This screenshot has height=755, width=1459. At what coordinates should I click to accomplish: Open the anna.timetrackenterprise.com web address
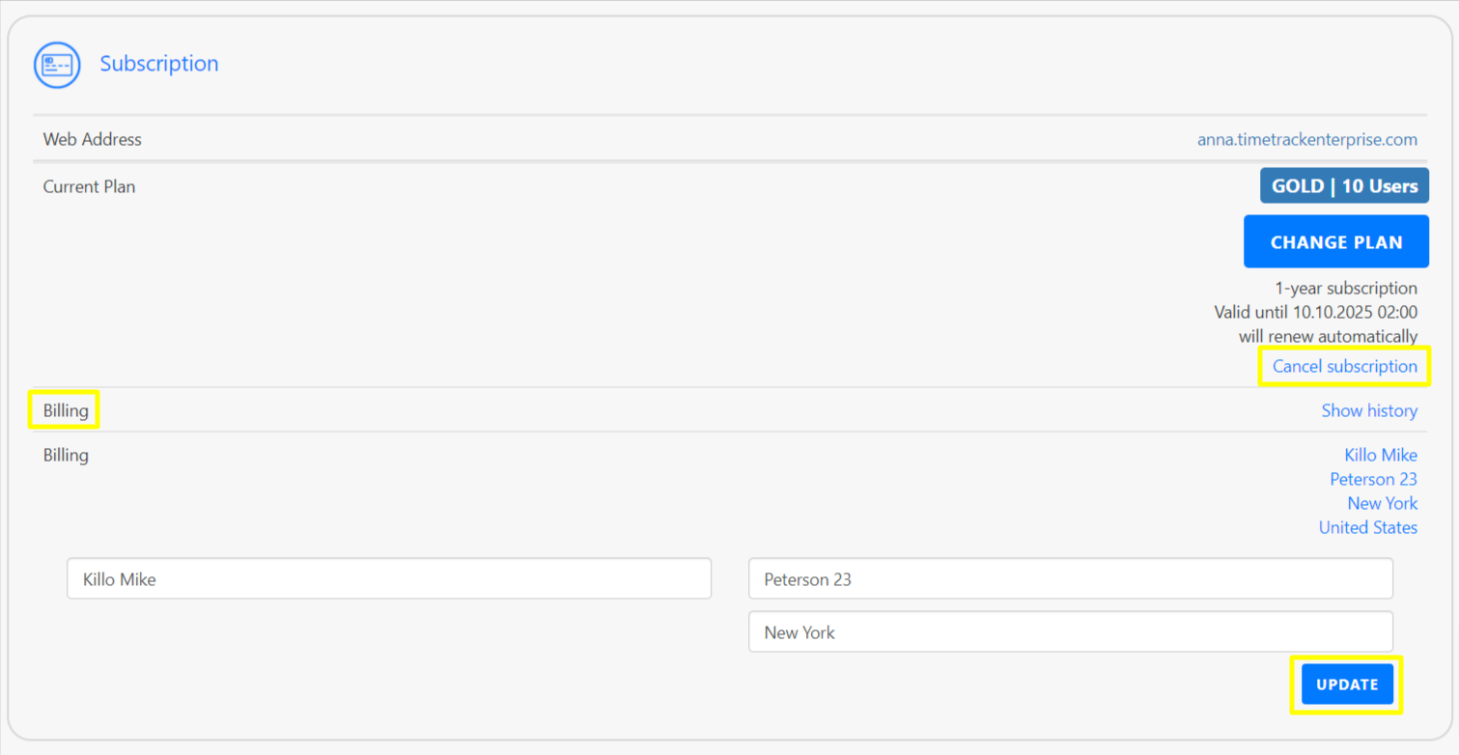1306,139
